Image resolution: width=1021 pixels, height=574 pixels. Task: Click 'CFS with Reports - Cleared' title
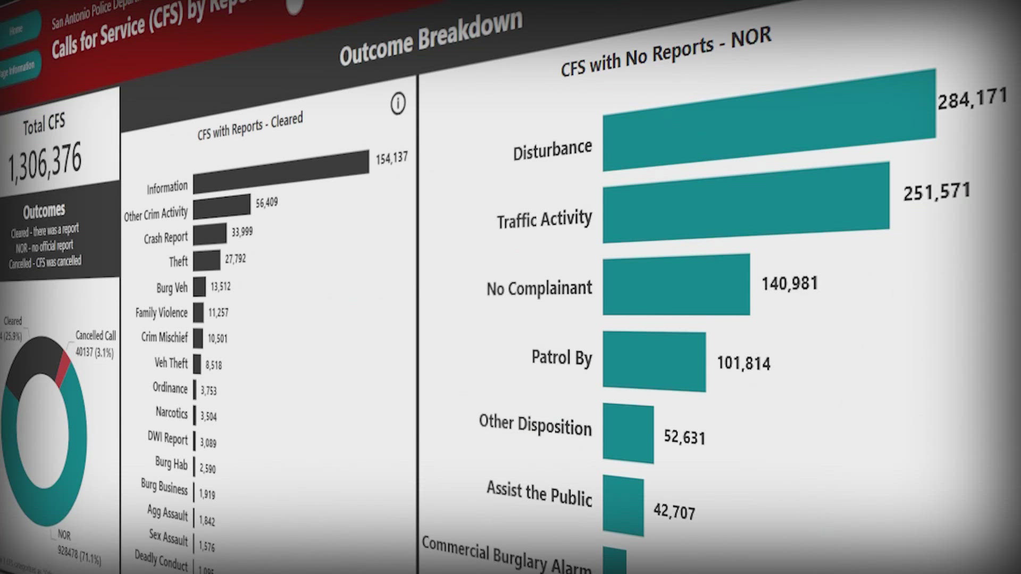coord(250,126)
